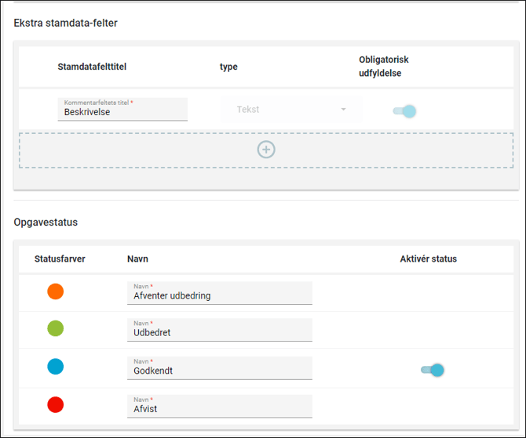Click the Beskrivelse title input field
This screenshot has width=526, height=438.
click(122, 112)
